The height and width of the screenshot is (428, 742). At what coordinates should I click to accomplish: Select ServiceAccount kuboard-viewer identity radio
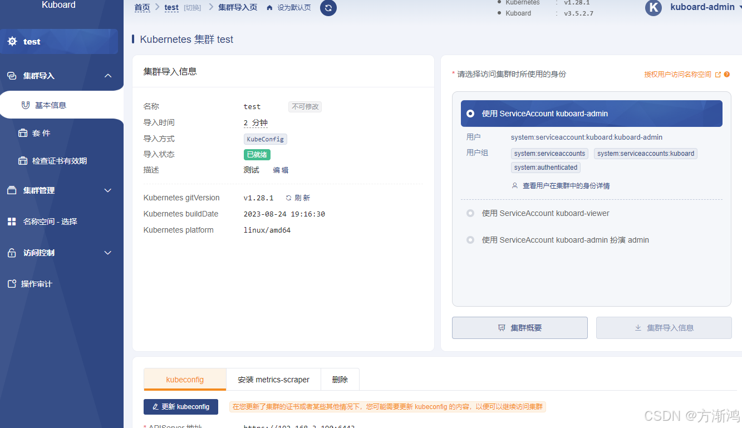(470, 213)
